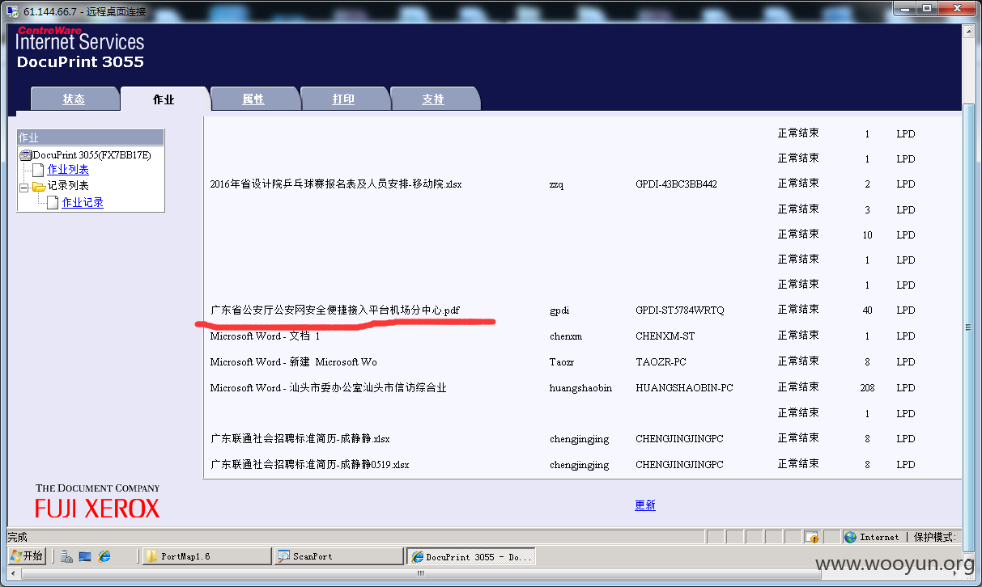
Task: Select the 广东省公安厅公安网安全便捷接入平台 pdf job
Action: point(335,310)
